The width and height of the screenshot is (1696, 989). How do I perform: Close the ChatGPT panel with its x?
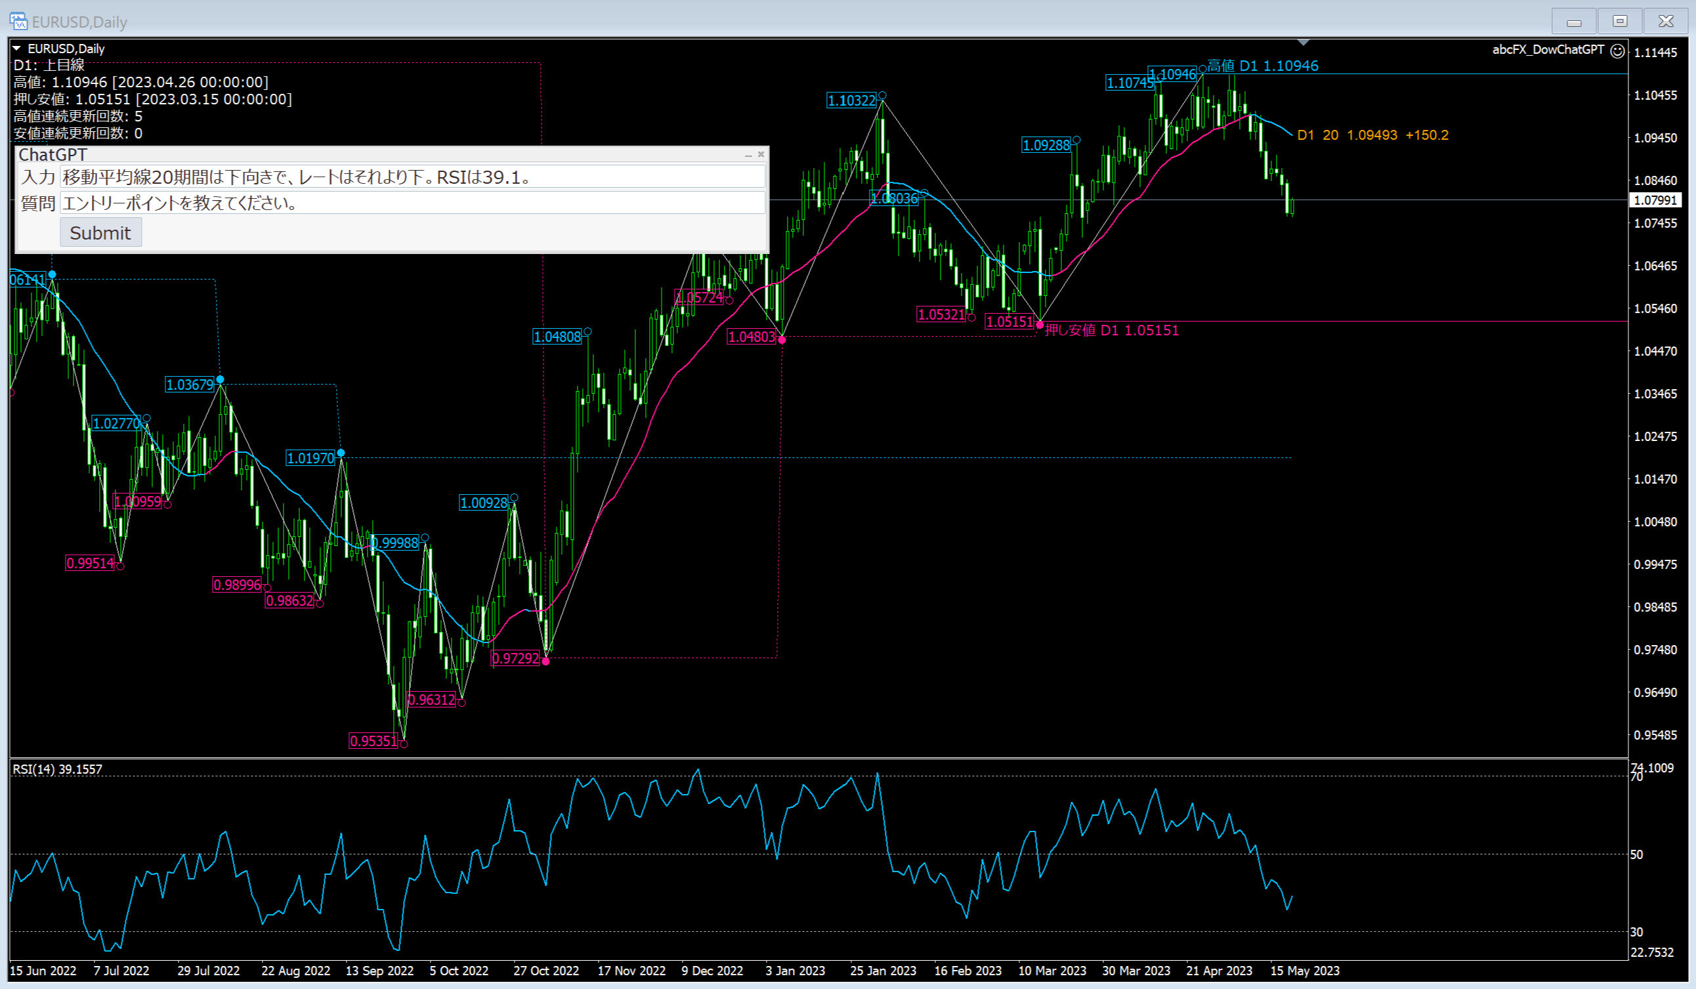(x=761, y=155)
